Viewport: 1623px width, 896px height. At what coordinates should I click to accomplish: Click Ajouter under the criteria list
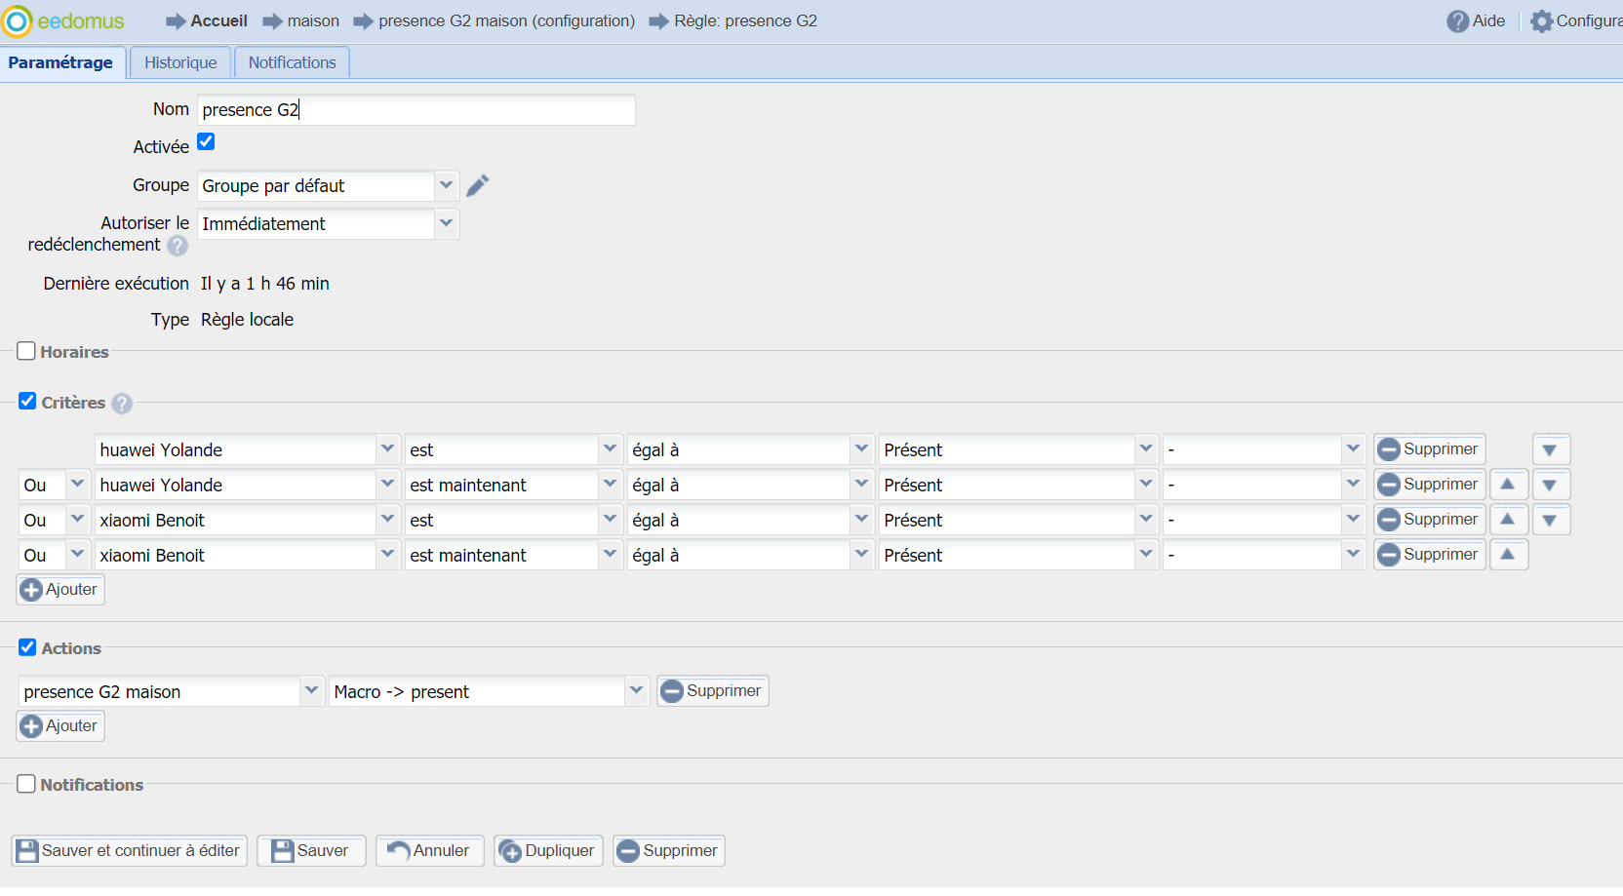[59, 589]
